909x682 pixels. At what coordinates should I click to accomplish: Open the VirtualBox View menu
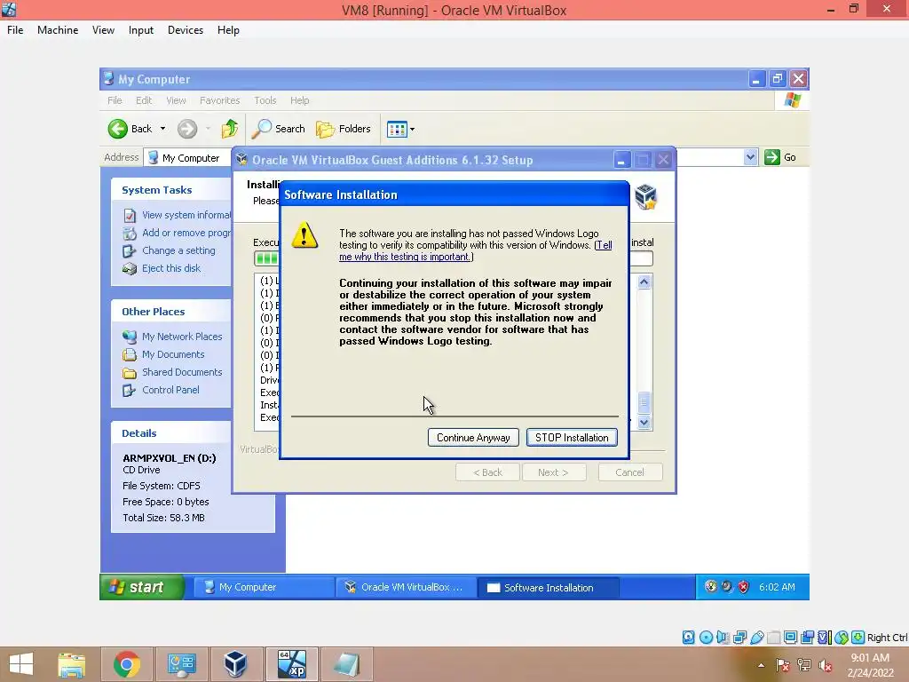103,30
